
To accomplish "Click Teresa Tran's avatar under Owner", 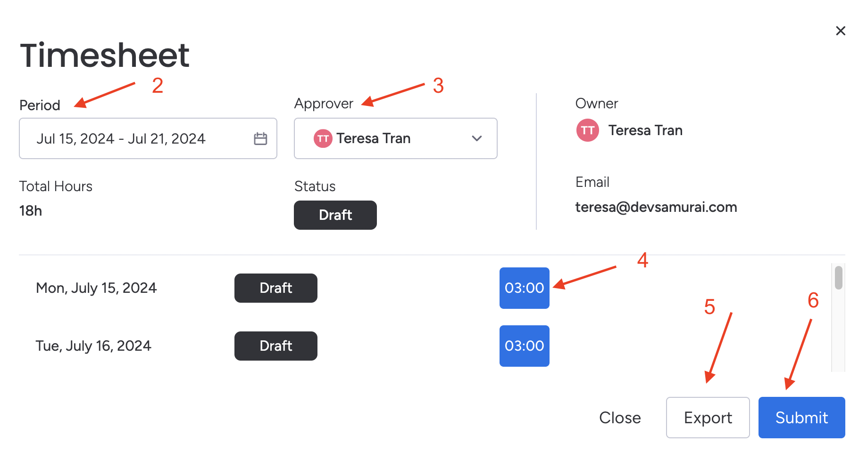I will click(x=587, y=130).
